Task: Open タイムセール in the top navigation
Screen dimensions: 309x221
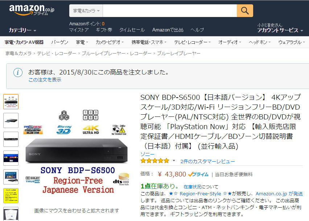Action: 132,30
